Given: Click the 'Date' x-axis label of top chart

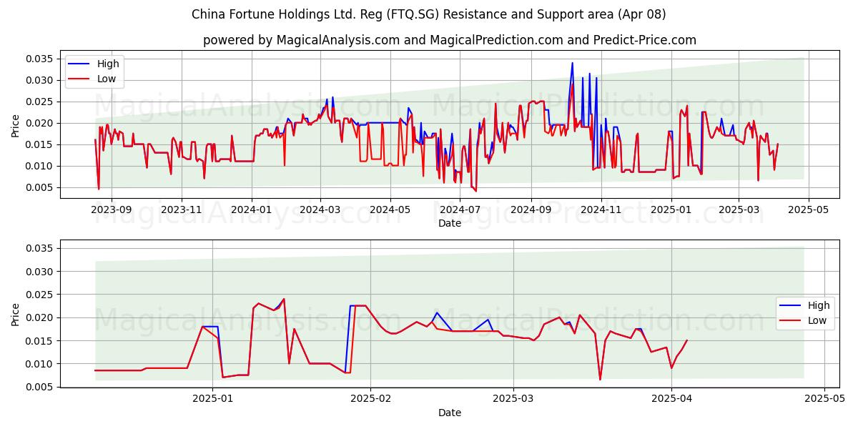Looking at the screenshot, I should point(449,224).
